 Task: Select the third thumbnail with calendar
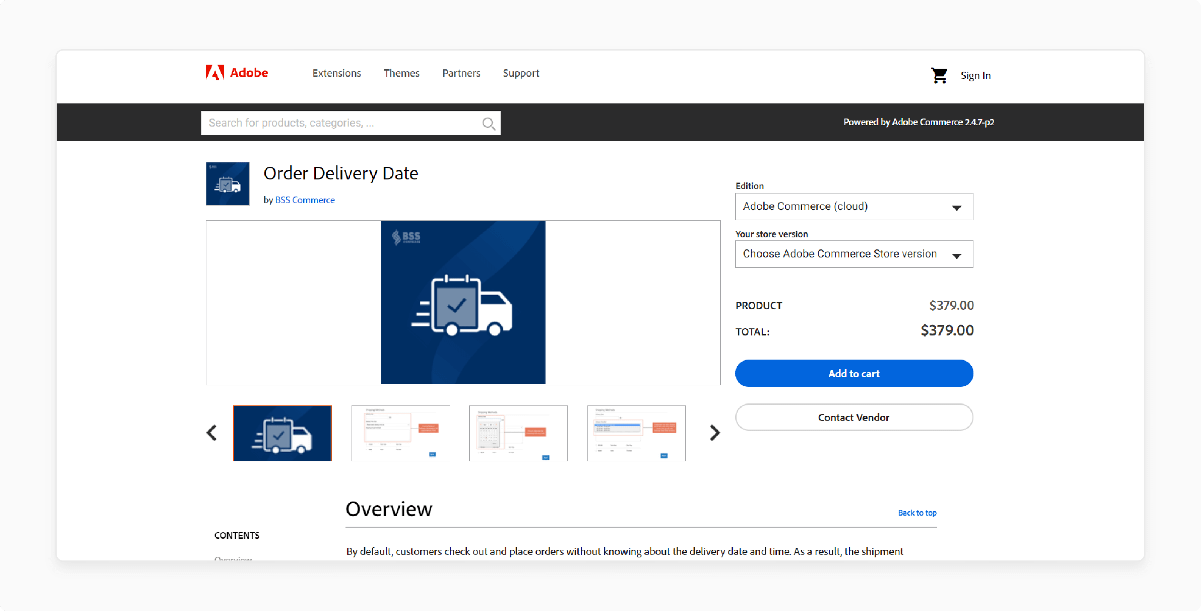point(518,433)
